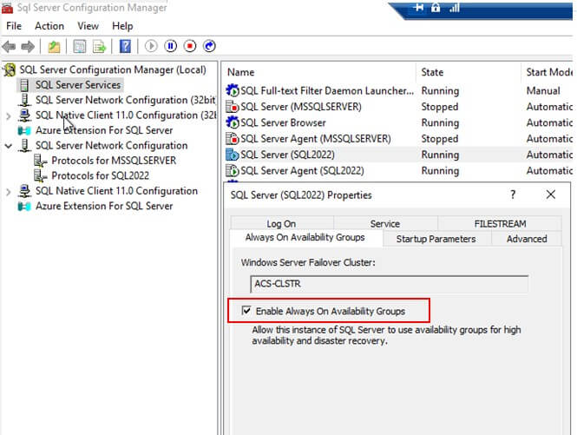This screenshot has width=577, height=435.
Task: Click the Back arrow toolbar icon
Action: click(9, 46)
